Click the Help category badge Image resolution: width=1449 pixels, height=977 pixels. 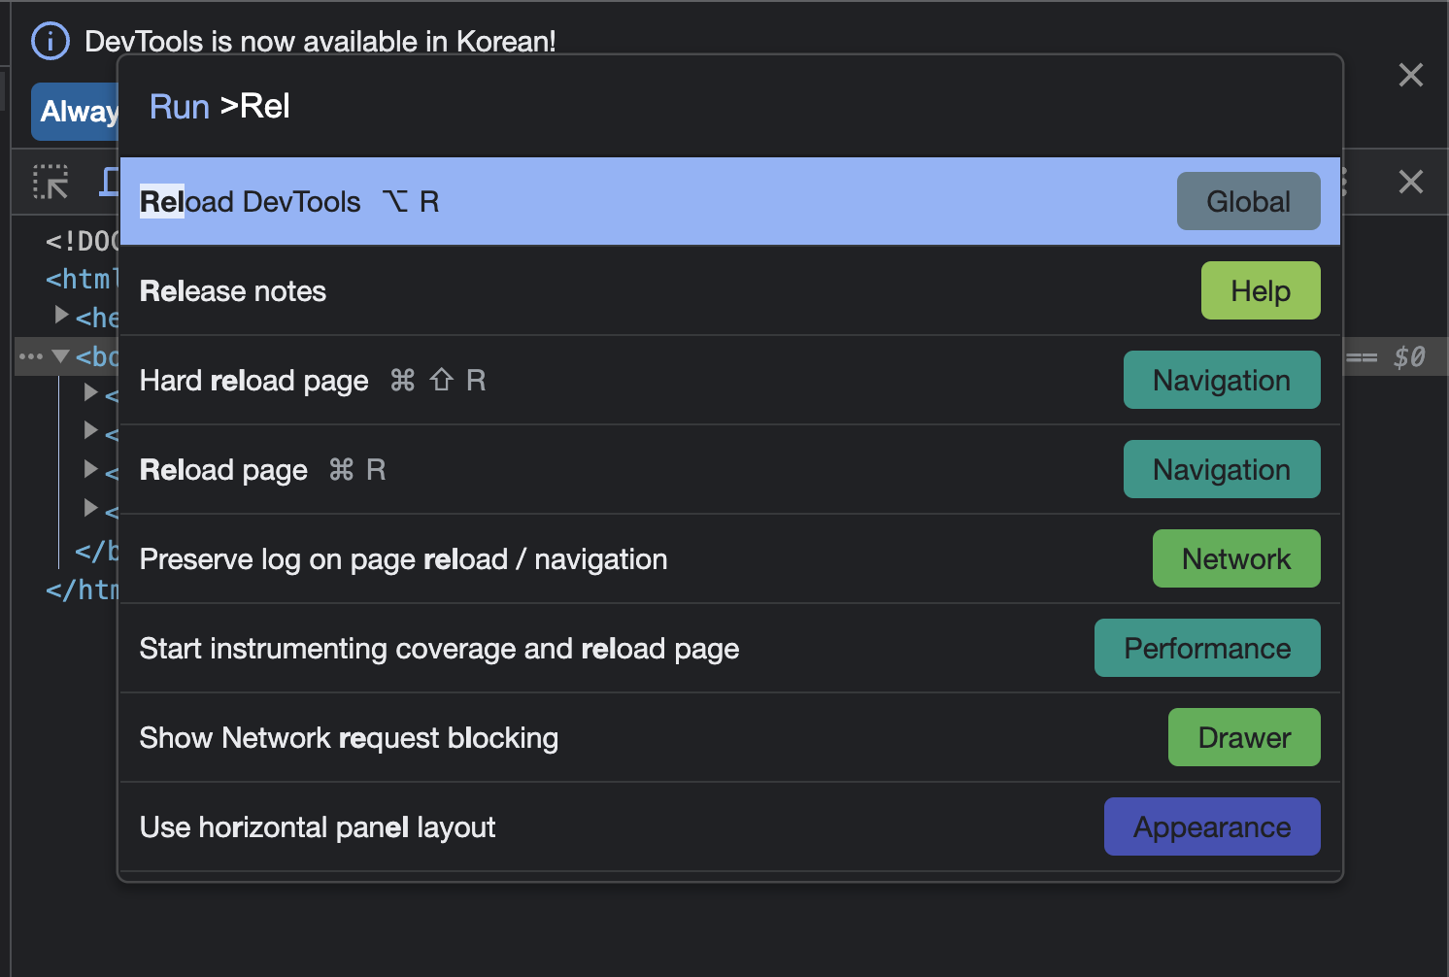tap(1261, 290)
